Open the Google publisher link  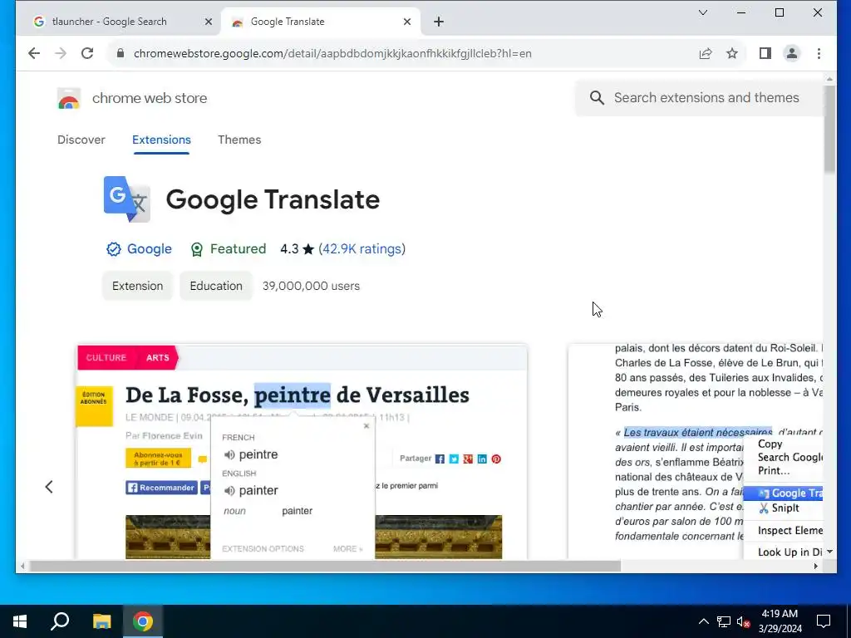(150, 248)
